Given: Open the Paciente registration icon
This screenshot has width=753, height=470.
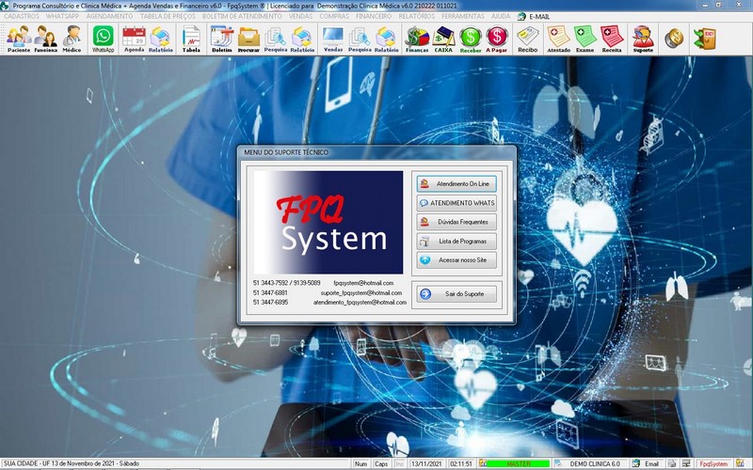Looking at the screenshot, I should click(x=18, y=39).
